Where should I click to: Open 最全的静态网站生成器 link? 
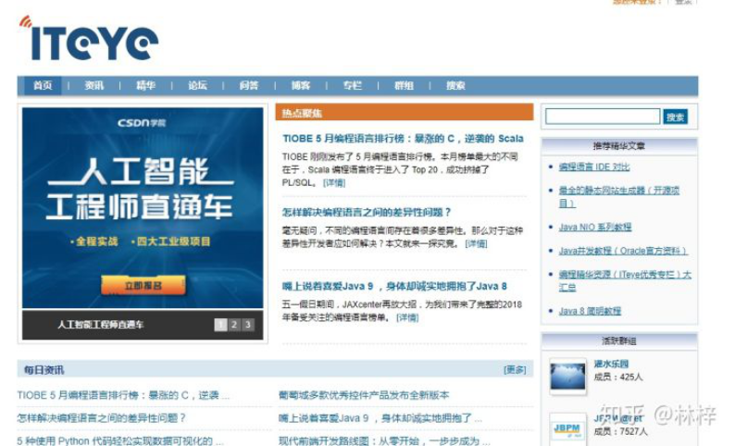pyautogui.click(x=618, y=197)
